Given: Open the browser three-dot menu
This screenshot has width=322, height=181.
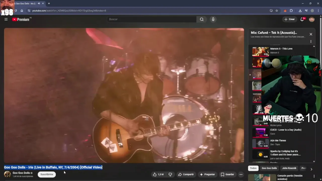Looking at the screenshot, I should pyautogui.click(x=318, y=11).
